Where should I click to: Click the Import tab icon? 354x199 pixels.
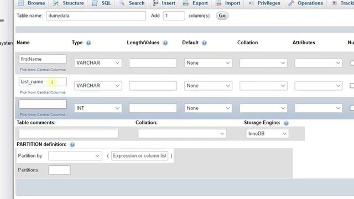pyautogui.click(x=218, y=3)
